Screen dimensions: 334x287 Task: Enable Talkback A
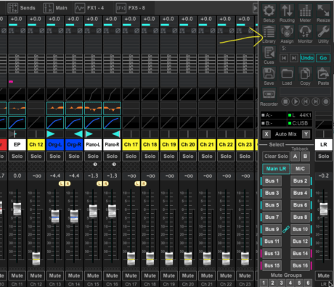click(295, 157)
